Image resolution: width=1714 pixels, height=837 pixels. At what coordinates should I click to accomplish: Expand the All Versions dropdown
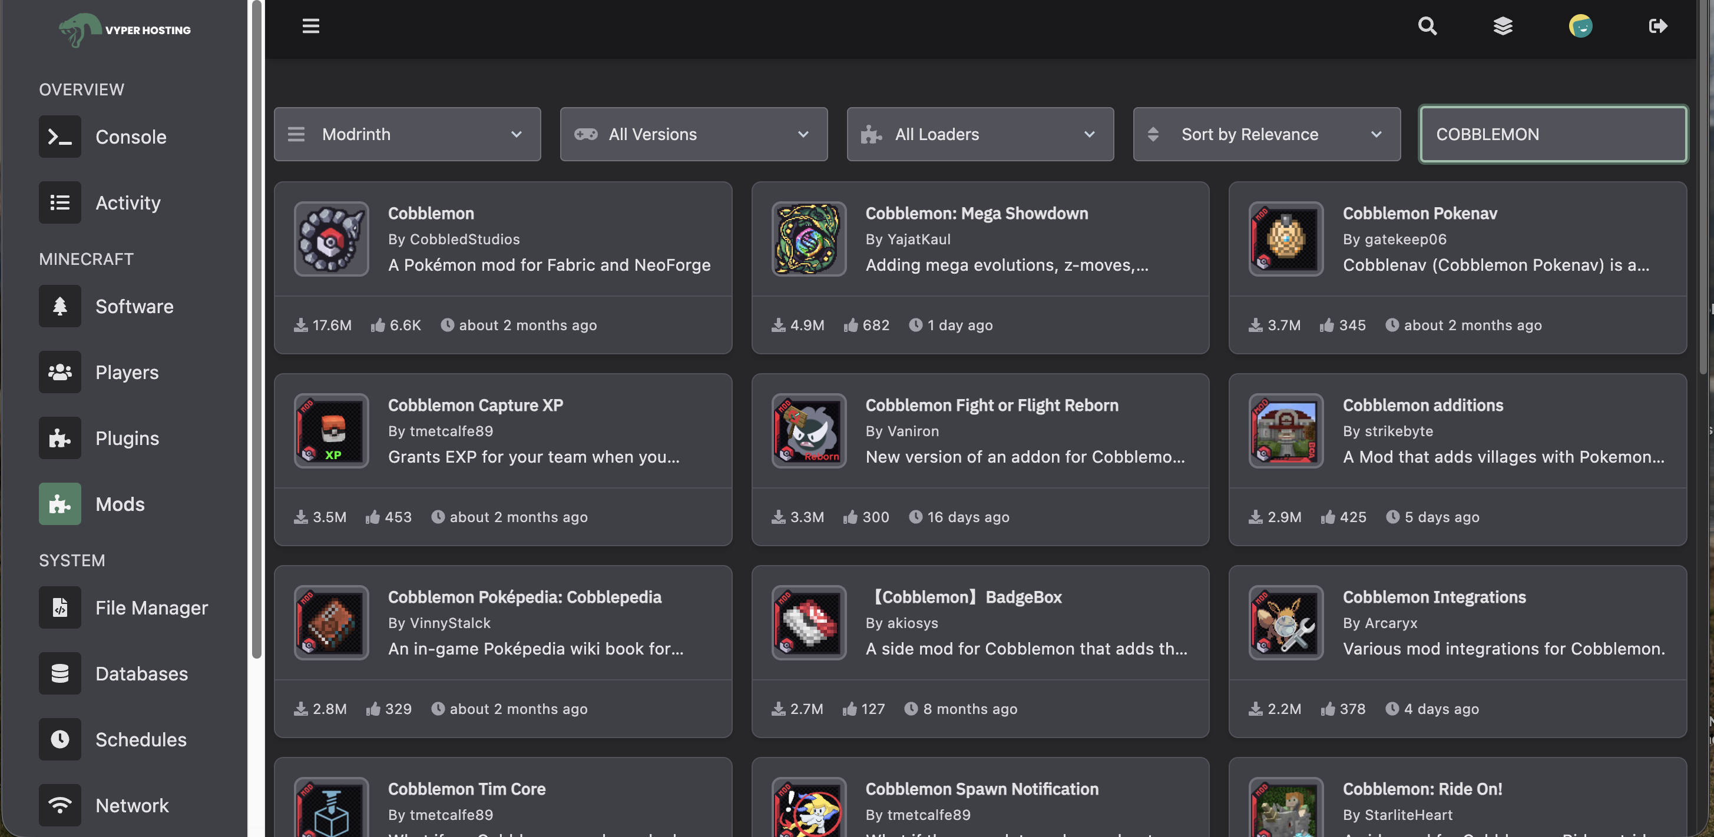pyautogui.click(x=693, y=134)
